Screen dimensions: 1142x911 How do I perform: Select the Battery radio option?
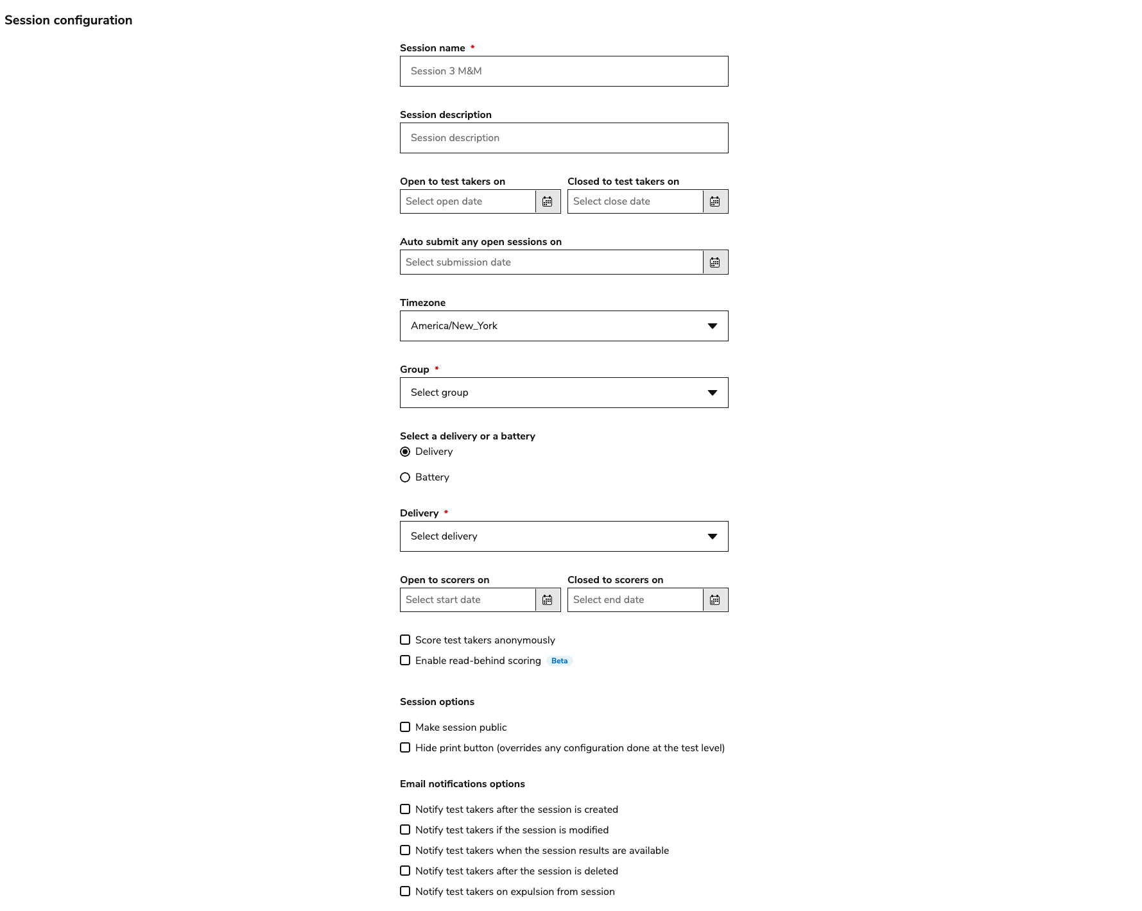point(405,477)
